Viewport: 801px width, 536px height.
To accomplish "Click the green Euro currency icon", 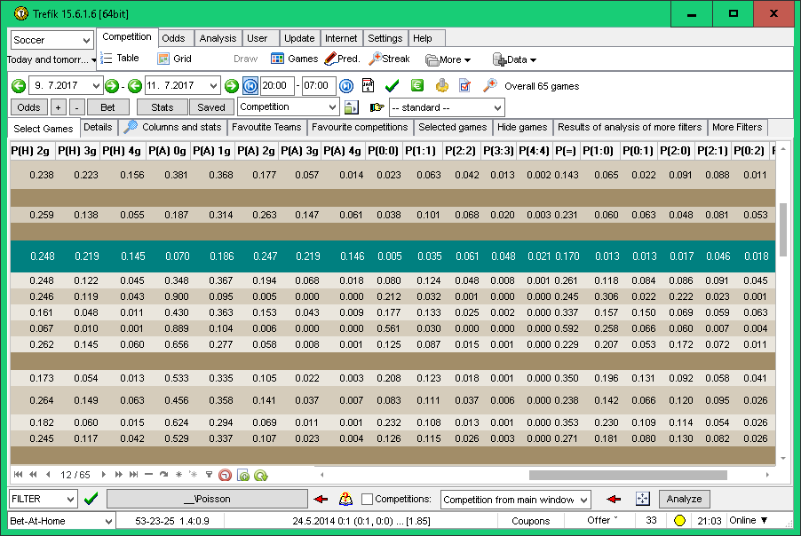I will click(416, 86).
